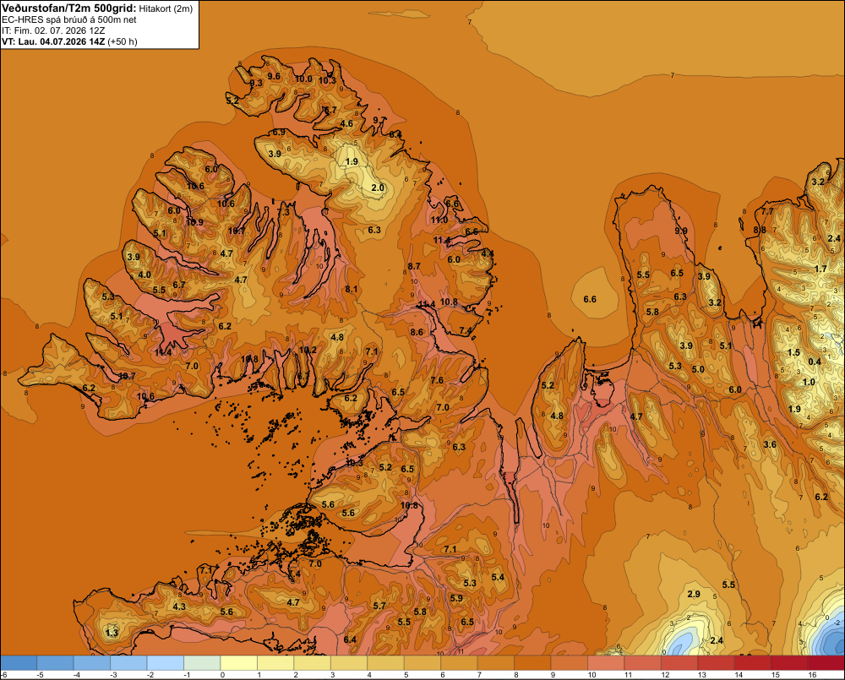Click the 8.7 temperature value on the map
This screenshot has width=845, height=680.
414,266
